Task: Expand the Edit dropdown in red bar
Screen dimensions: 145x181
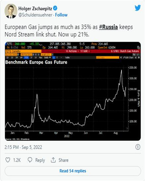Action: (85, 51)
